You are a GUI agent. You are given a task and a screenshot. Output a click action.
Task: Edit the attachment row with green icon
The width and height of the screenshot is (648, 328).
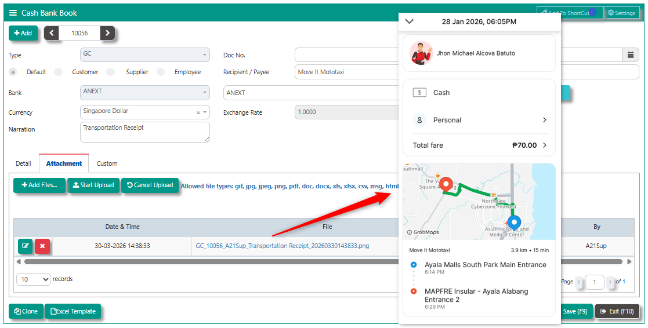[x=25, y=246]
